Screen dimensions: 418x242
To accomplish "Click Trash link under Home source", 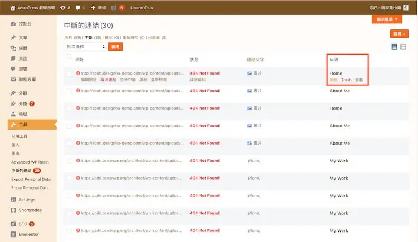I will (x=346, y=80).
